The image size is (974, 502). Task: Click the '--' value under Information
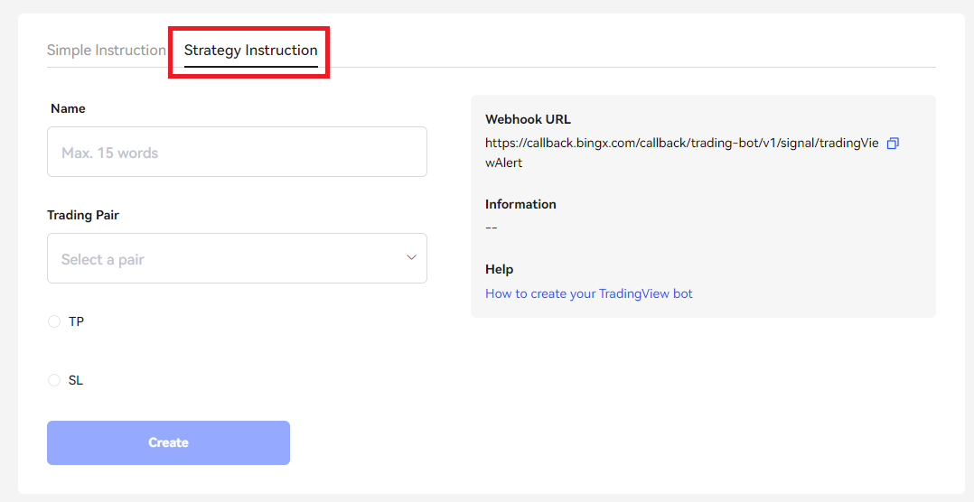coord(492,228)
